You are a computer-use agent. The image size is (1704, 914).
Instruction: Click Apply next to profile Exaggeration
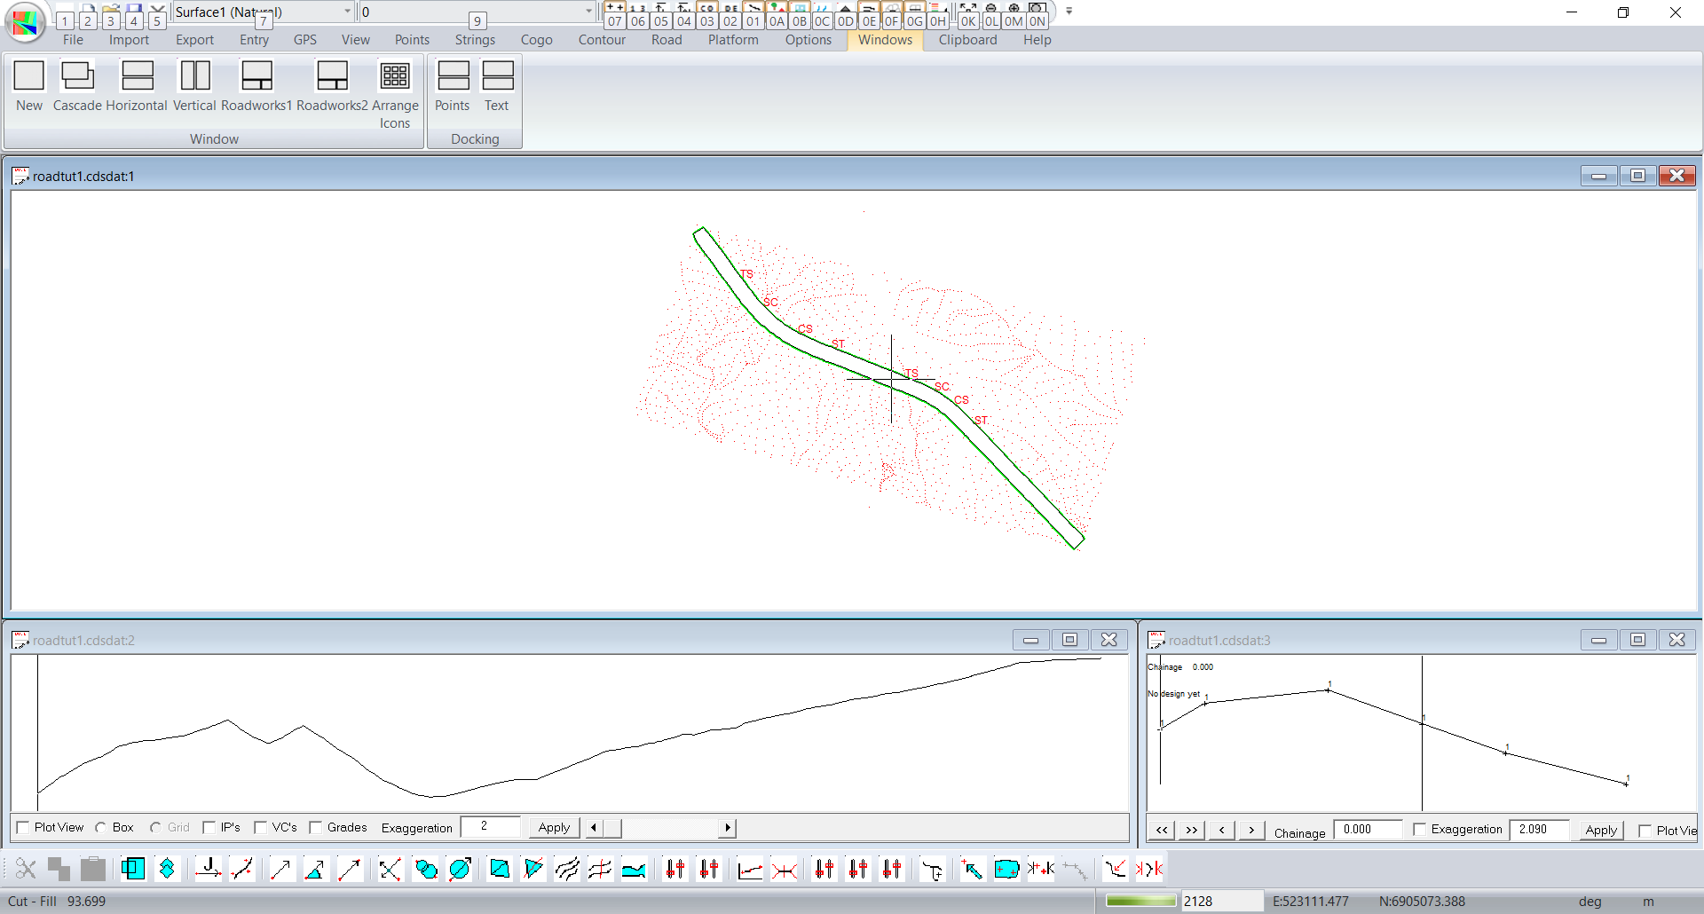tap(554, 828)
